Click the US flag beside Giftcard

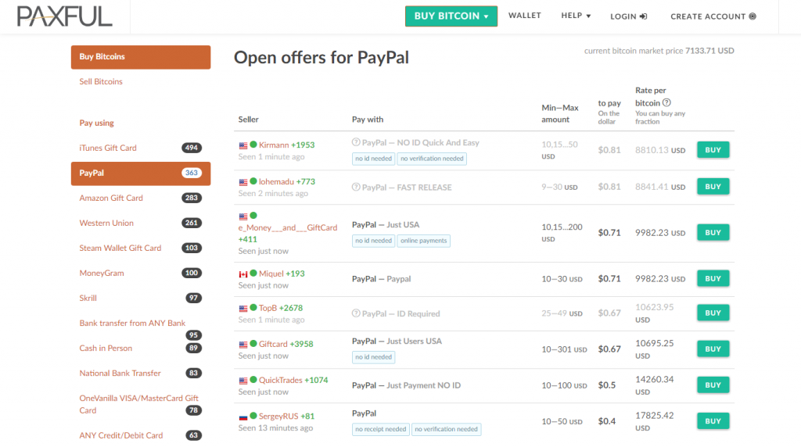click(x=243, y=345)
